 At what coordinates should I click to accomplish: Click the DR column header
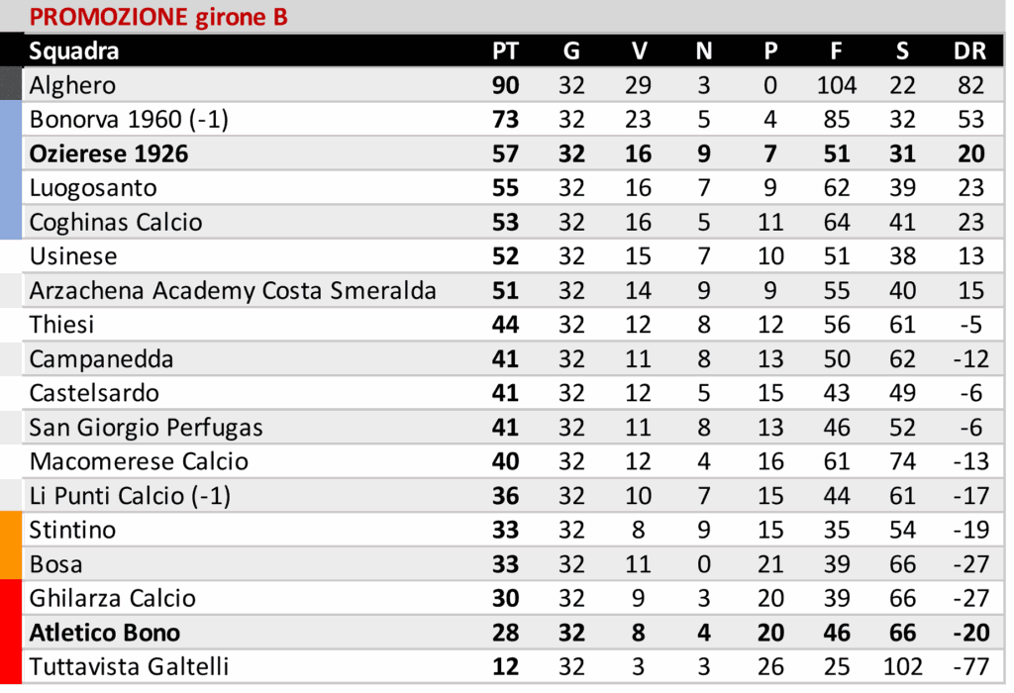point(969,51)
